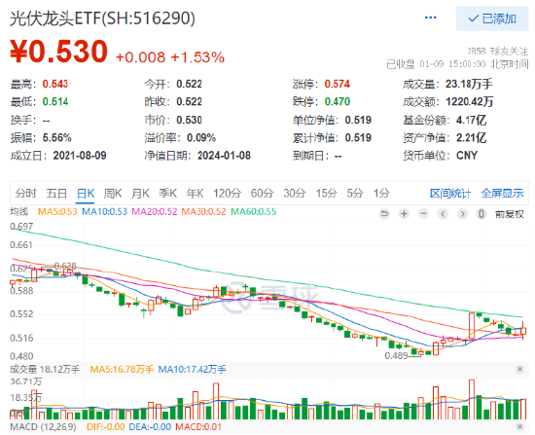Select the 月K monthly candlestick tab
The image size is (535, 435).
click(x=140, y=194)
